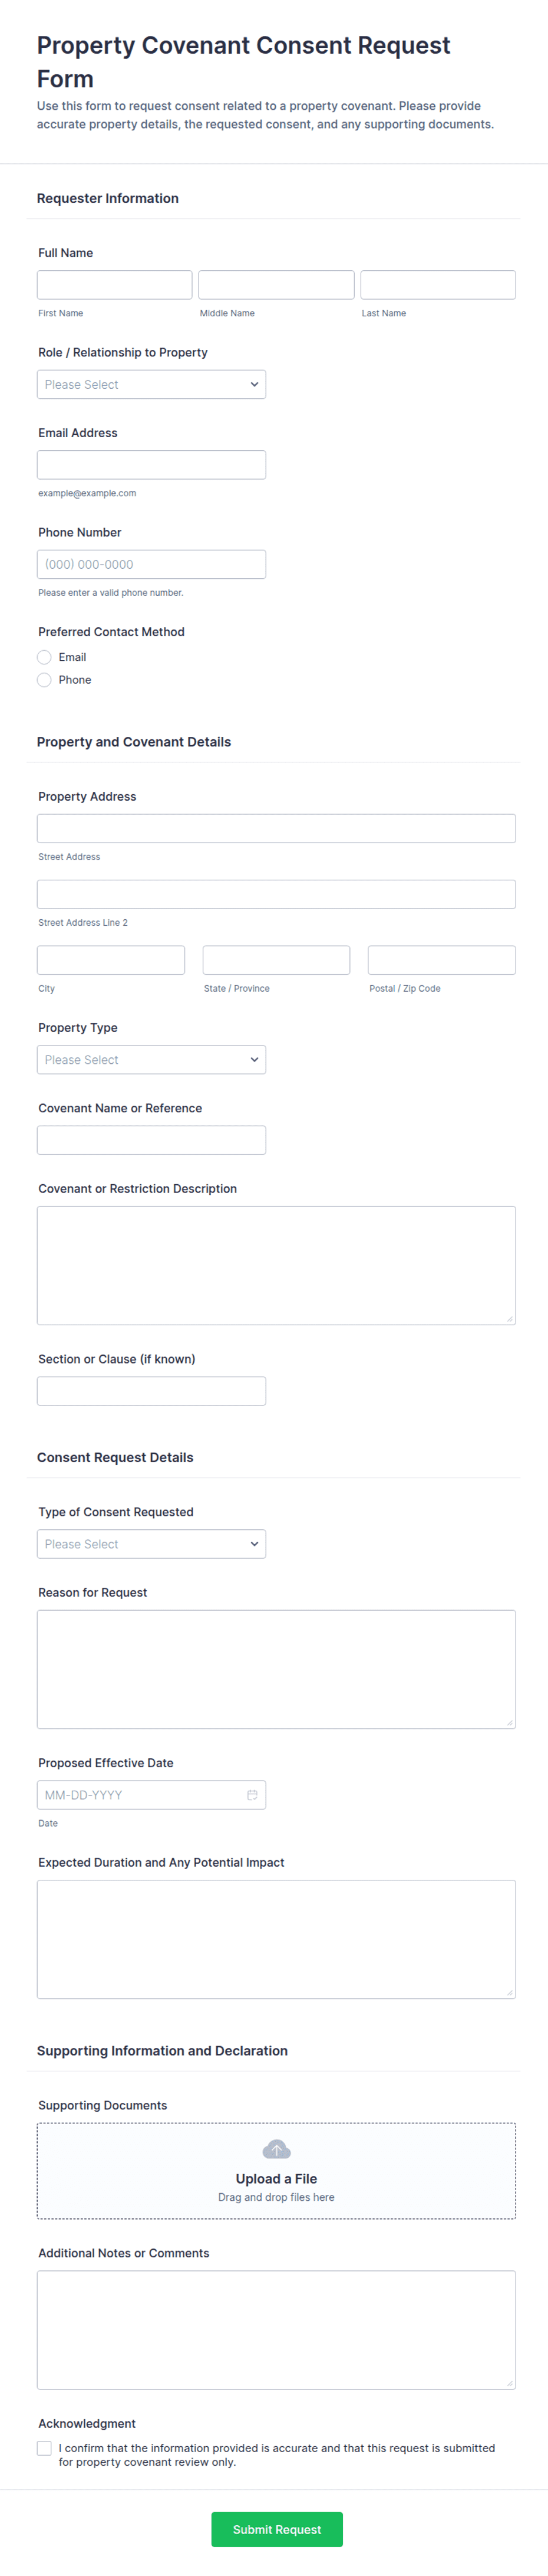Click the Email Address input field
This screenshot has height=2576, width=548.
click(x=151, y=464)
